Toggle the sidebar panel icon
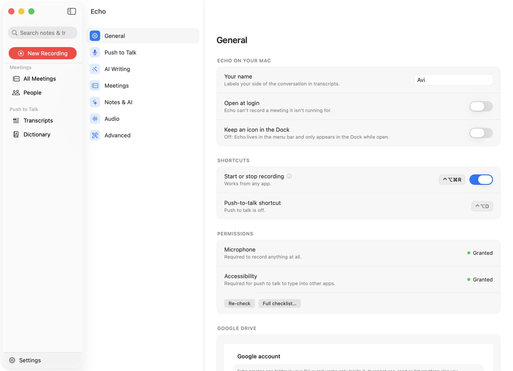Screen dimensions: 513x371 tap(72, 11)
